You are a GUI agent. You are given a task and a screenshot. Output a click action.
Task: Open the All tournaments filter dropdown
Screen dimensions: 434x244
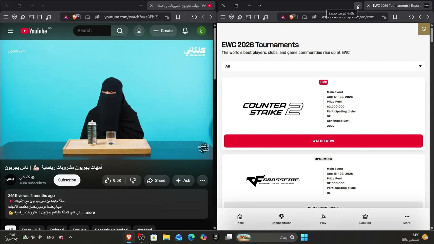tap(323, 66)
